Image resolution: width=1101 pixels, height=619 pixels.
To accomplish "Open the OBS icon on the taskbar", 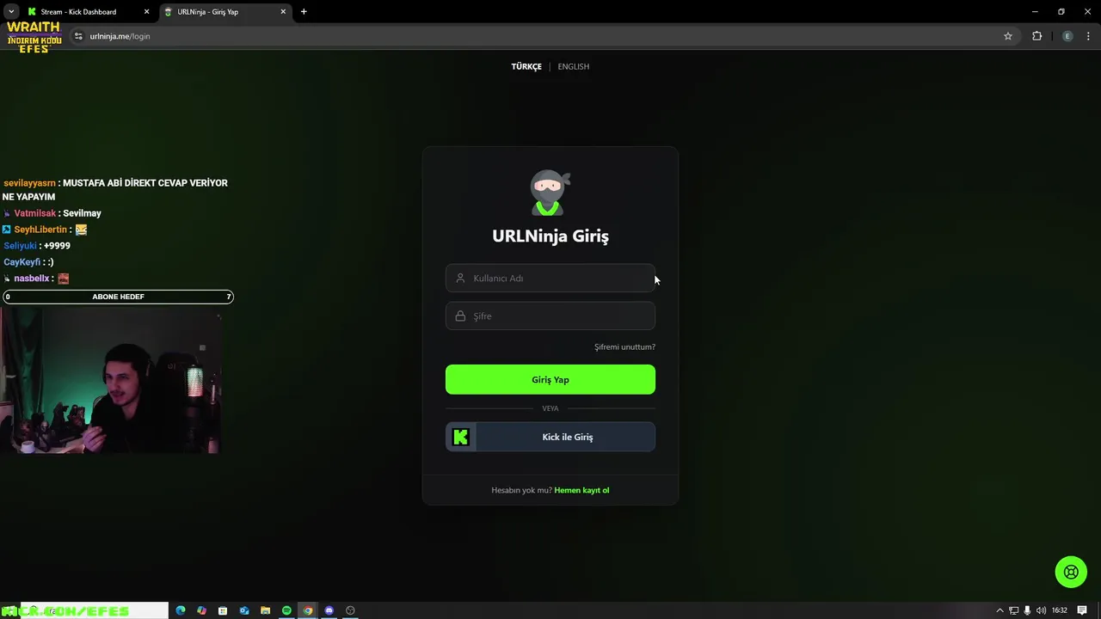I will tap(350, 610).
